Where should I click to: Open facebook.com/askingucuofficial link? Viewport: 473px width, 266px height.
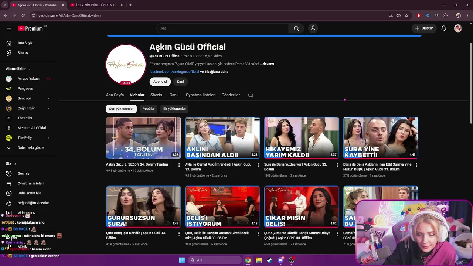174,72
